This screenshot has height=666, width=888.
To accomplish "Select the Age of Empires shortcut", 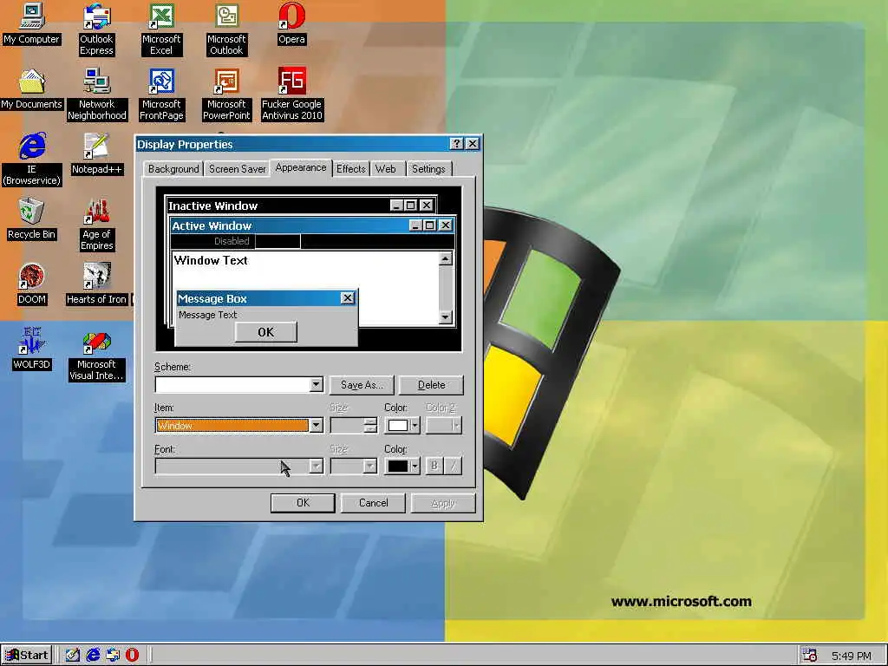I will pyautogui.click(x=97, y=225).
